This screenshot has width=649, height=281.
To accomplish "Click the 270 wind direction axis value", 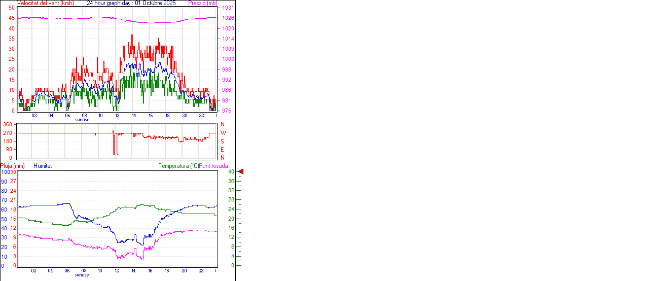I will [x=8, y=133].
